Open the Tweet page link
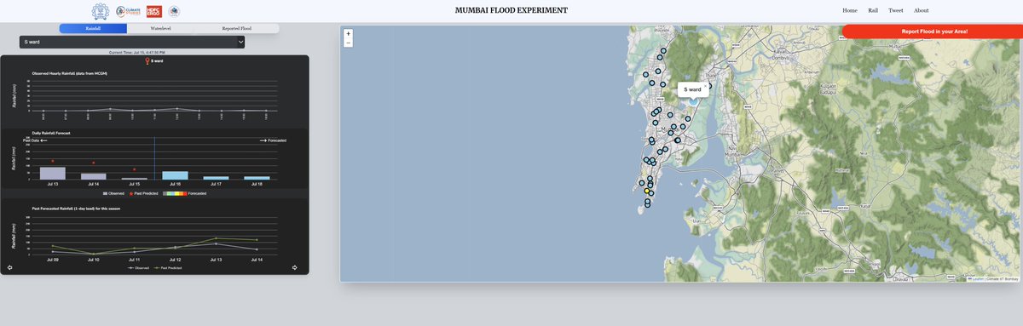 896,10
